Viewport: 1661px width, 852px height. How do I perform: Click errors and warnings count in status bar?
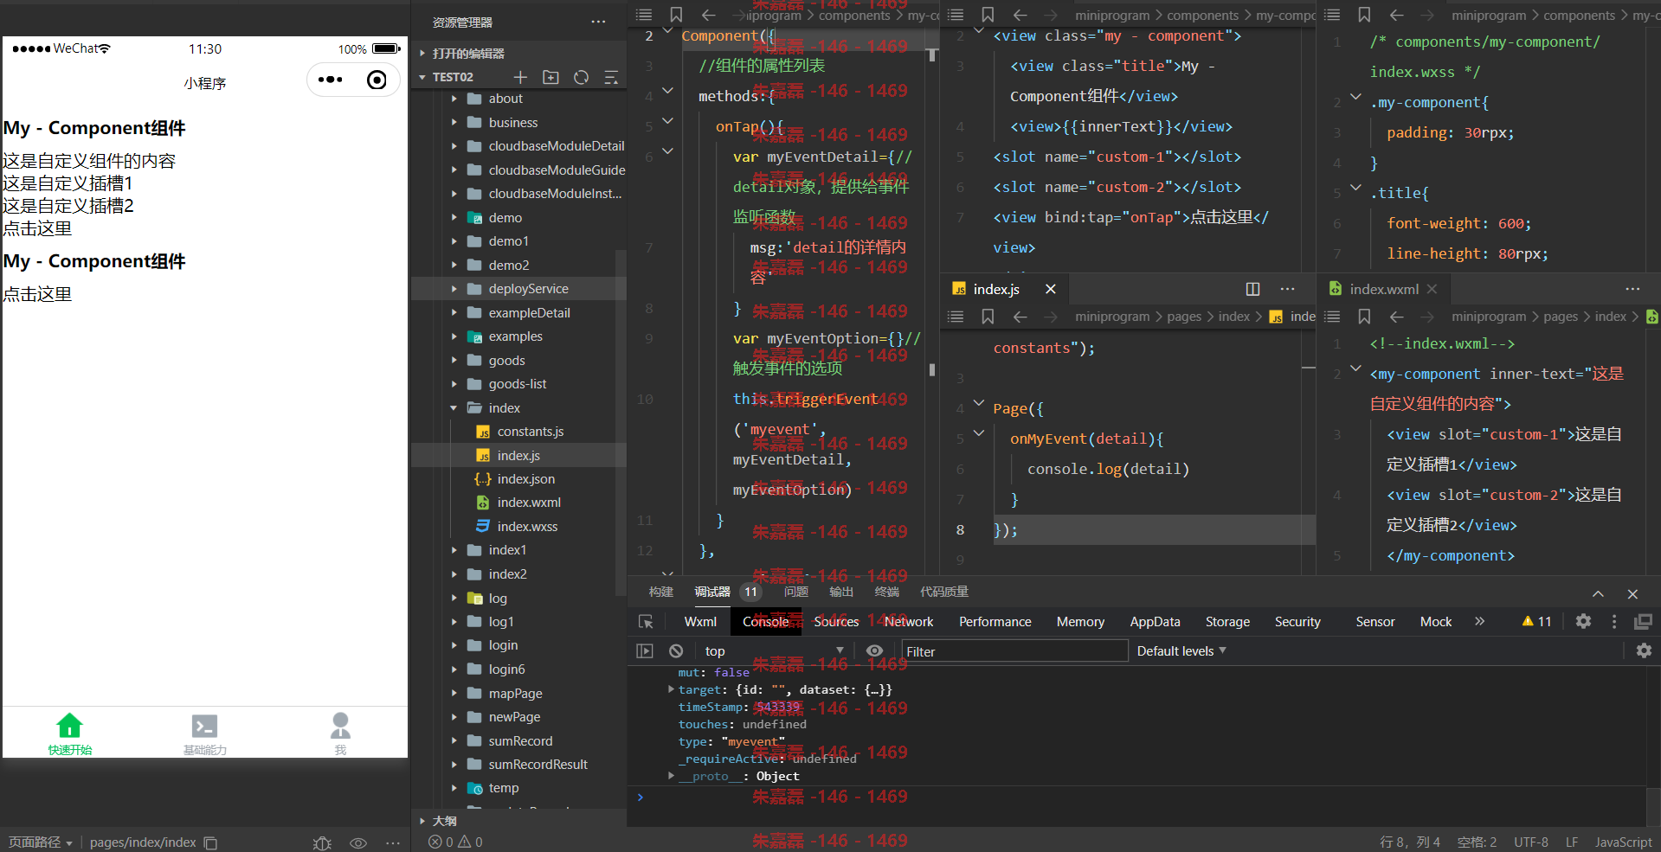455,842
